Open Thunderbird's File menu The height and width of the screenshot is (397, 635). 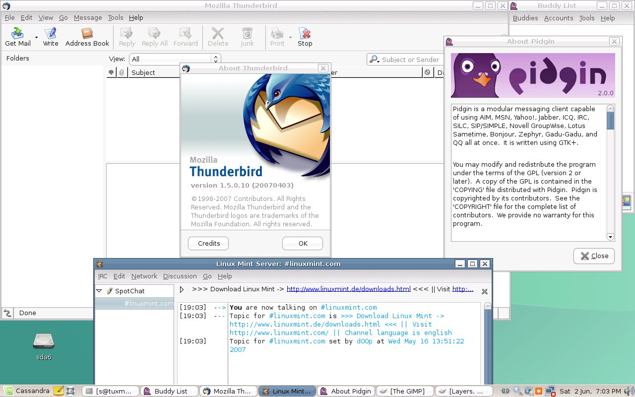[x=9, y=17]
